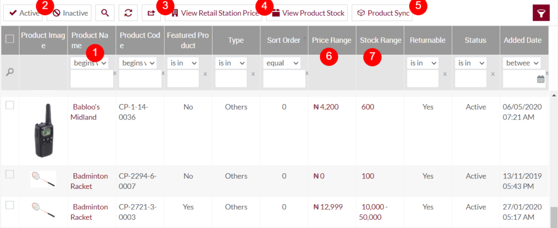Check the Babloo's Midland row checkbox
Viewport: 558px width, 228px height.
pyautogui.click(x=9, y=105)
